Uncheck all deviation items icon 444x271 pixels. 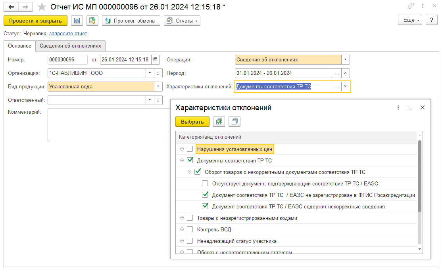pyautogui.click(x=234, y=122)
